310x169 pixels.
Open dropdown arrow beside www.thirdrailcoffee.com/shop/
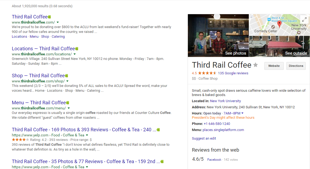tap(67, 81)
